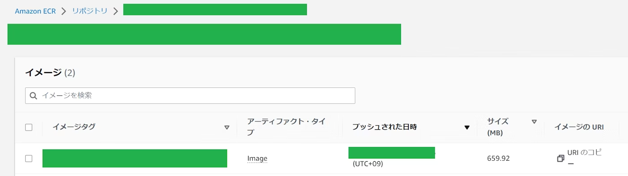
Task: Tick the select-all checkbox in the table header
Action: point(29,127)
